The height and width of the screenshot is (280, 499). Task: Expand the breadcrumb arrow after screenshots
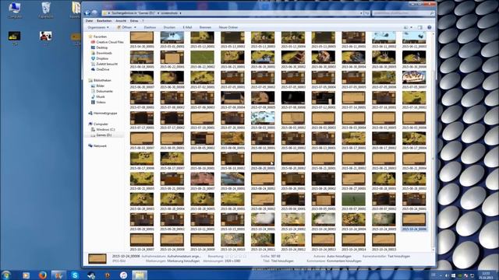tap(180, 13)
